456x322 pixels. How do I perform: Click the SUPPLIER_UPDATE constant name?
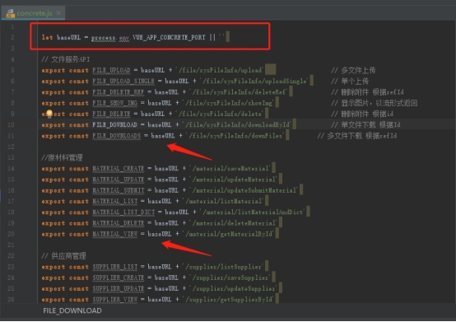click(x=118, y=289)
